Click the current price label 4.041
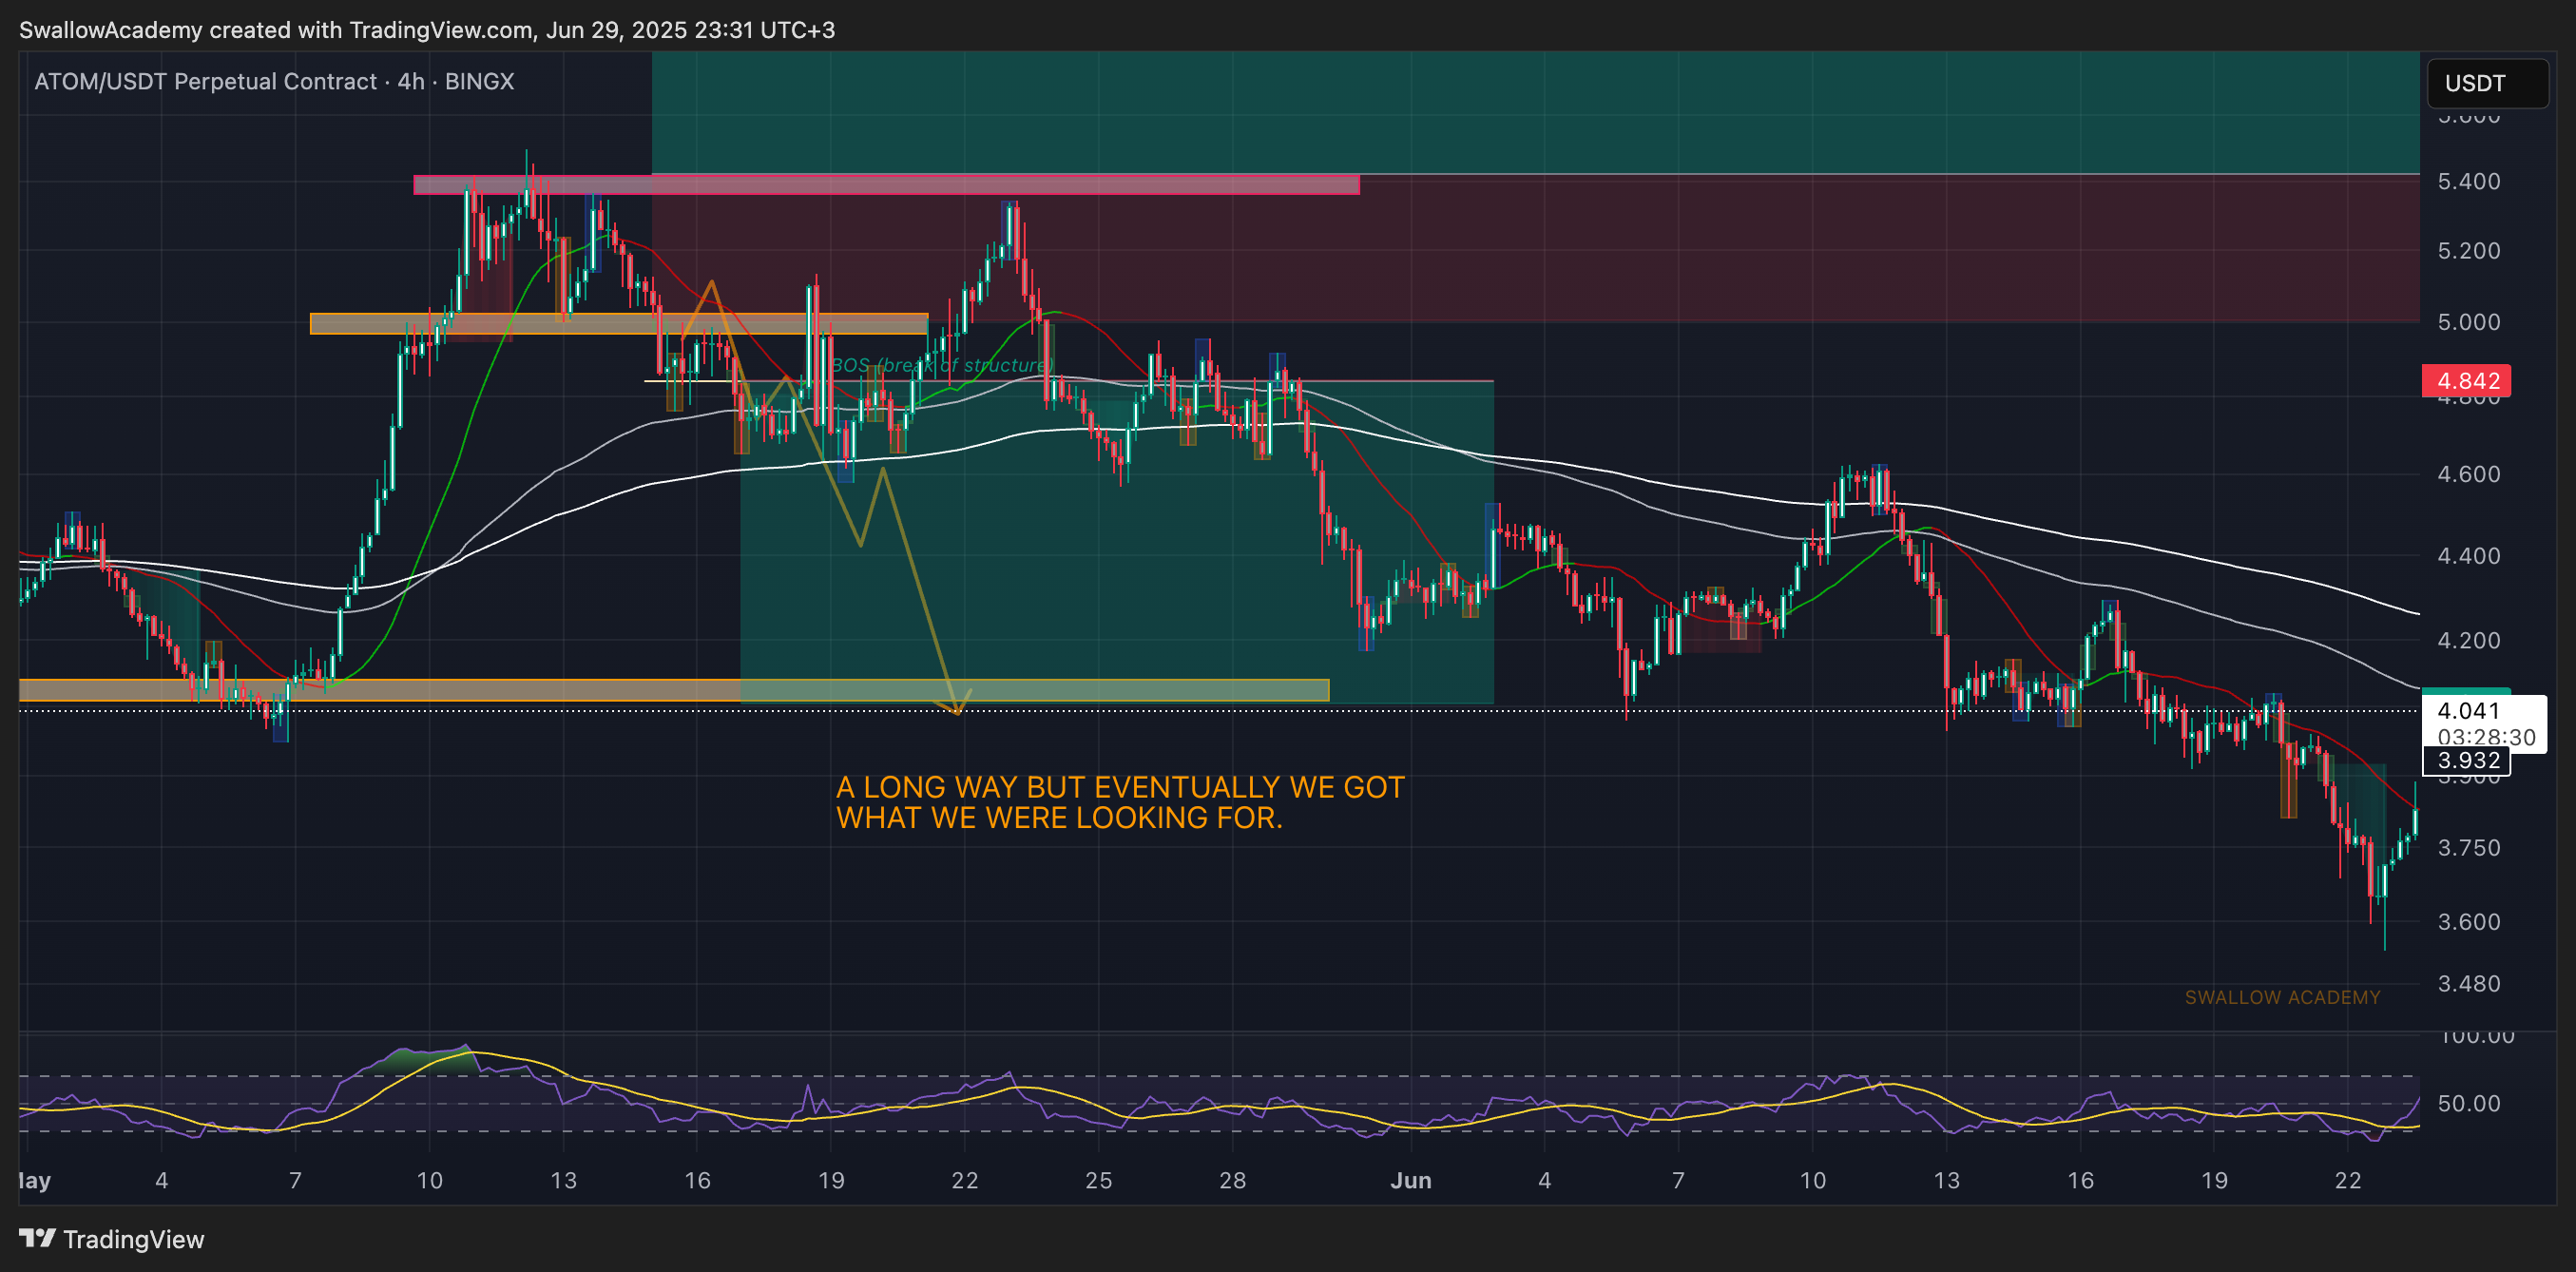This screenshot has height=1272, width=2576. point(2468,711)
